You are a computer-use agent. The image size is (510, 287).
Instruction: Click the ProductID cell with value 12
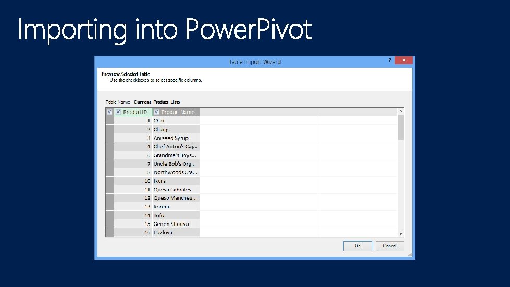click(133, 198)
